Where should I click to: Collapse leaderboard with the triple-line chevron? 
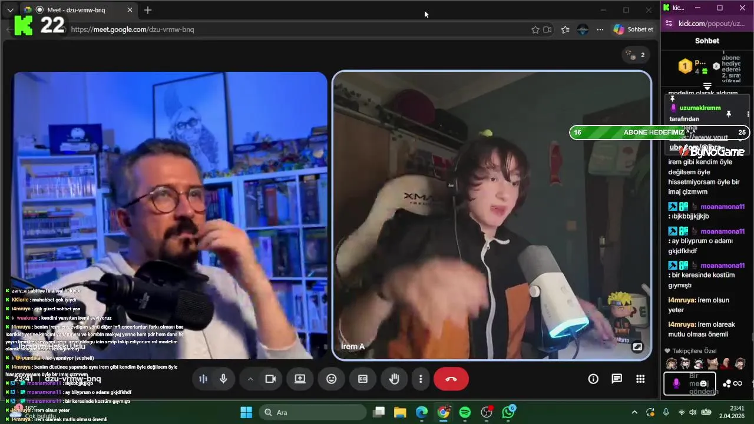(x=707, y=87)
